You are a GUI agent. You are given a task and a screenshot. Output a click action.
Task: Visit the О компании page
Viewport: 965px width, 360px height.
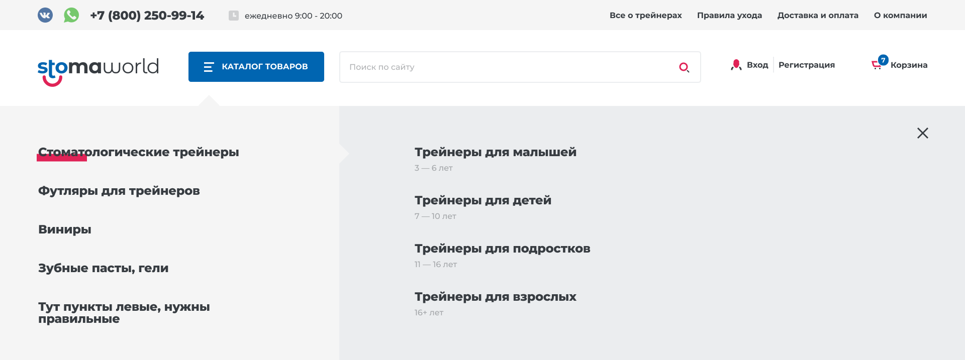[x=901, y=16]
